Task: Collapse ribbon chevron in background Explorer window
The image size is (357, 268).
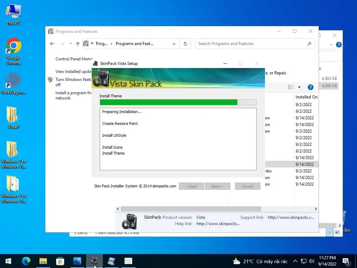Action: point(331,45)
